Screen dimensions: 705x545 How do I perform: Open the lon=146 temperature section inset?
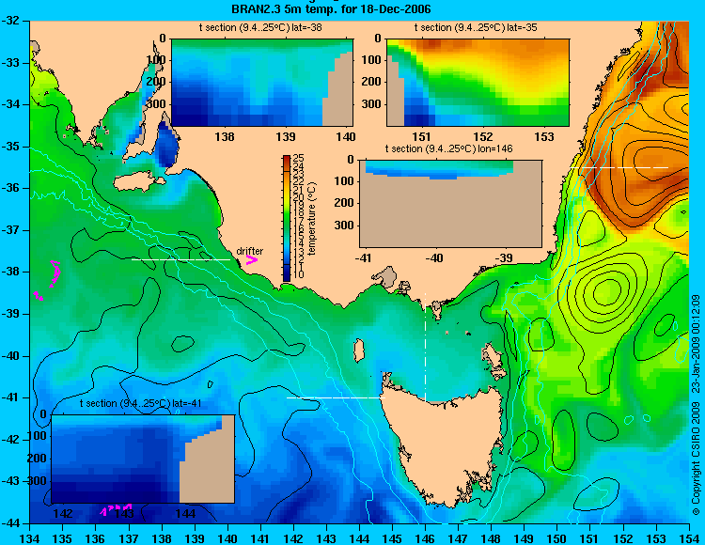tap(450, 204)
